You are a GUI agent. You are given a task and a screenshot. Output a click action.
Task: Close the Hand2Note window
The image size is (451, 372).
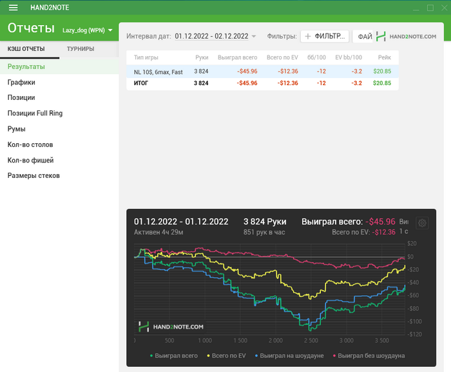pos(445,8)
